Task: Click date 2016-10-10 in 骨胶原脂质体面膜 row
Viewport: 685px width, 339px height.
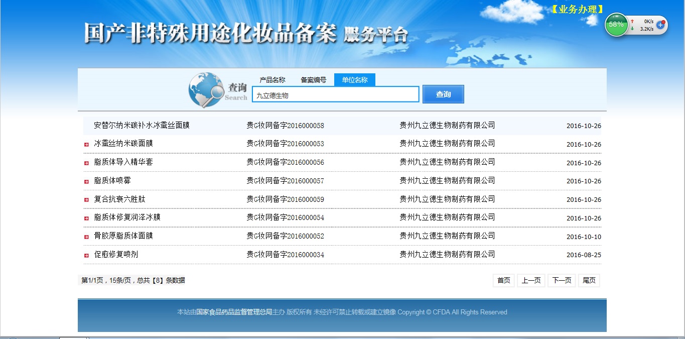Action: click(x=584, y=237)
